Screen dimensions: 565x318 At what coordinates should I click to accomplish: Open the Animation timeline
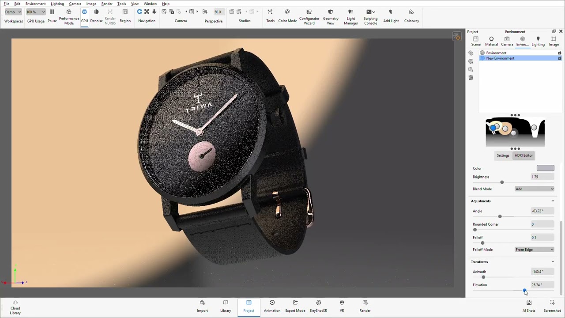tap(272, 306)
